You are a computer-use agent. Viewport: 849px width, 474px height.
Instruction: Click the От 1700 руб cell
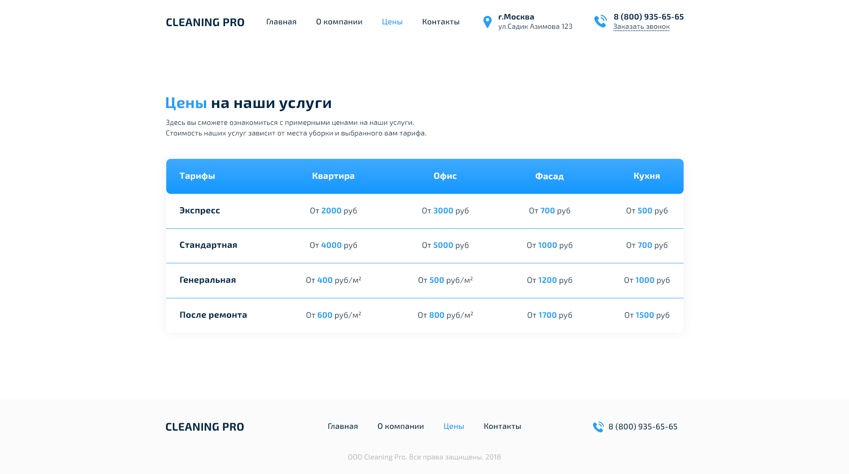pos(550,315)
